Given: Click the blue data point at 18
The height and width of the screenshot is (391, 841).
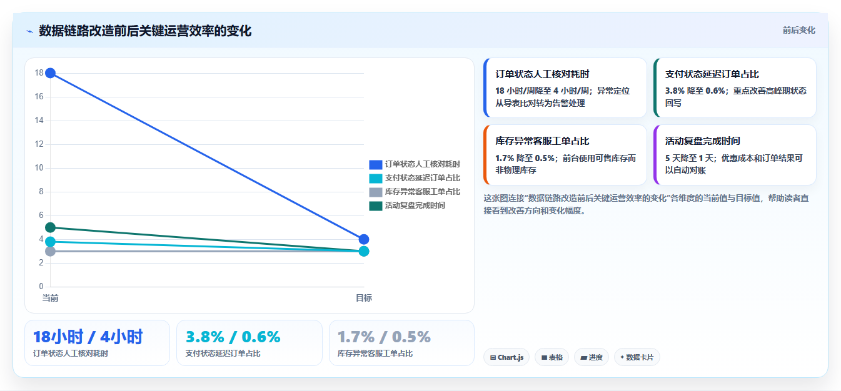Looking at the screenshot, I should pyautogui.click(x=51, y=73).
